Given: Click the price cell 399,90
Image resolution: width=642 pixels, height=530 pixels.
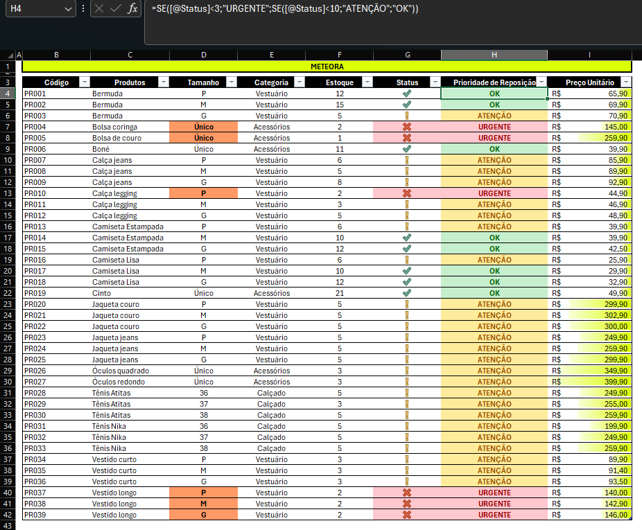Looking at the screenshot, I should pyautogui.click(x=589, y=382).
